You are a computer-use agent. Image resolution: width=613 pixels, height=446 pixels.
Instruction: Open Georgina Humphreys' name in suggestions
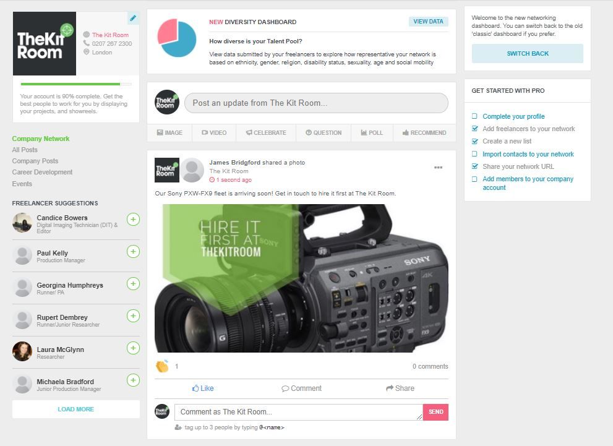(70, 285)
